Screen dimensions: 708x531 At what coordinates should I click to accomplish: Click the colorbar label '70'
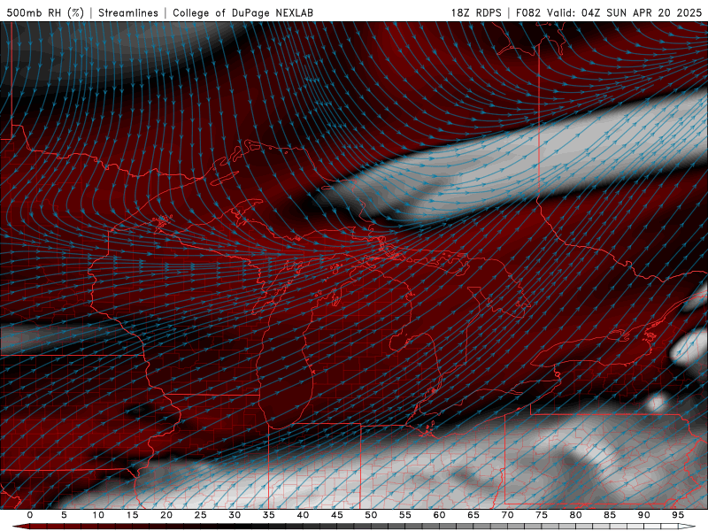click(x=507, y=515)
